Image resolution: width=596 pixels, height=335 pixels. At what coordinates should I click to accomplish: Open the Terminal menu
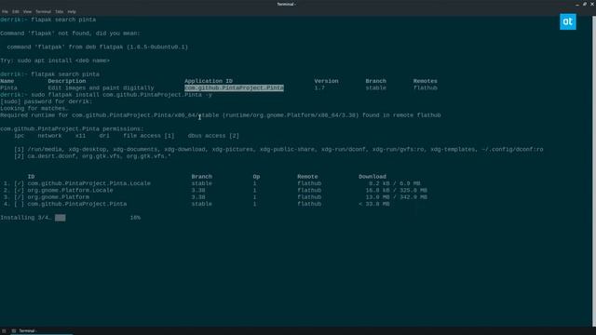[x=44, y=12]
